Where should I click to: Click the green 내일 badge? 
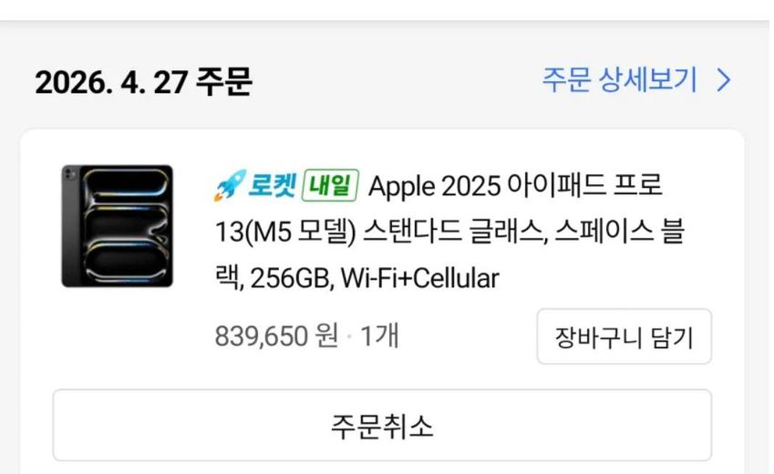[330, 186]
